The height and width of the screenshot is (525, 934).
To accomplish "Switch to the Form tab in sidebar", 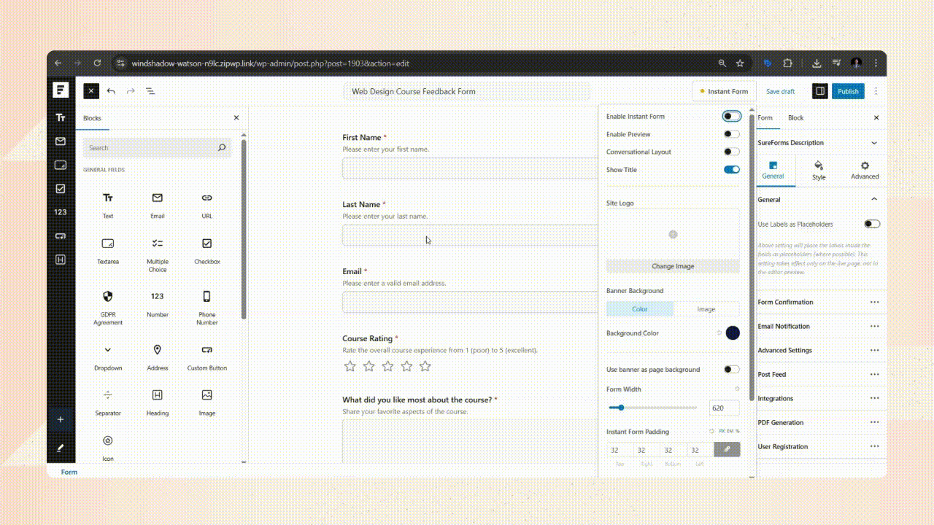I will [x=765, y=118].
